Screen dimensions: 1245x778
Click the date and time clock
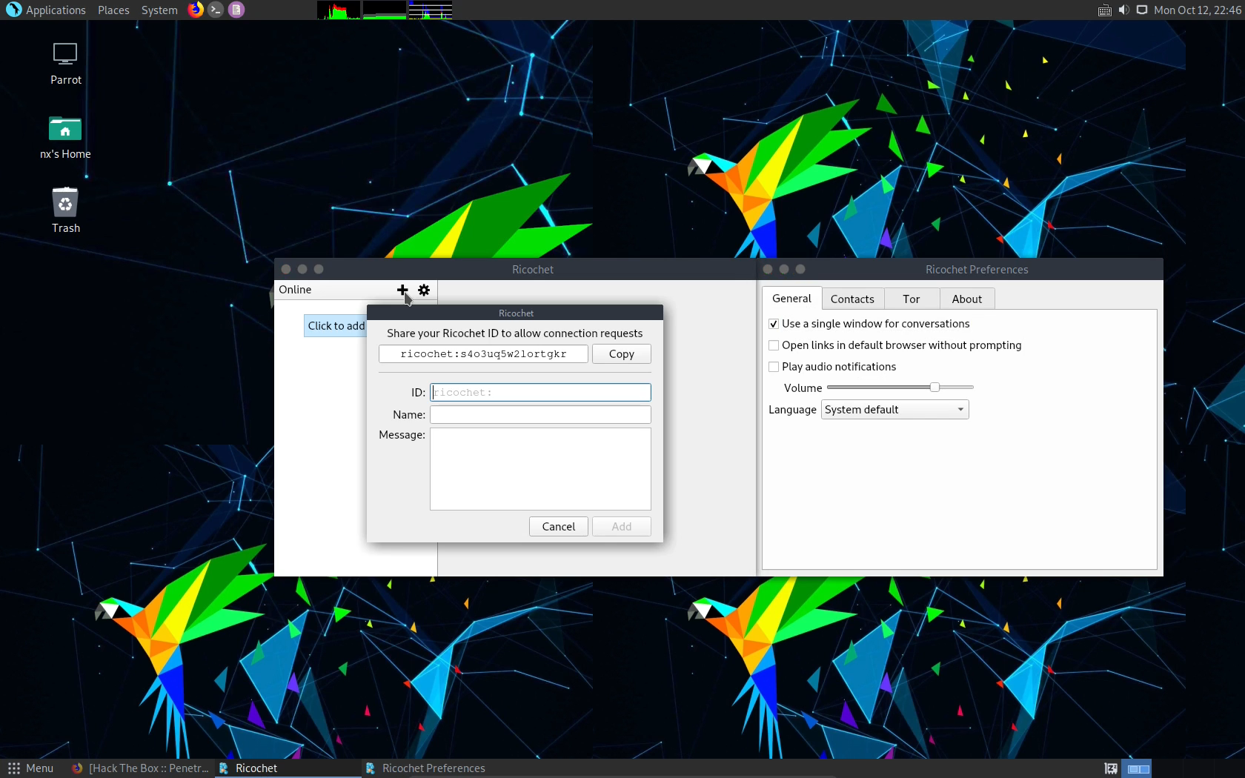click(1197, 10)
